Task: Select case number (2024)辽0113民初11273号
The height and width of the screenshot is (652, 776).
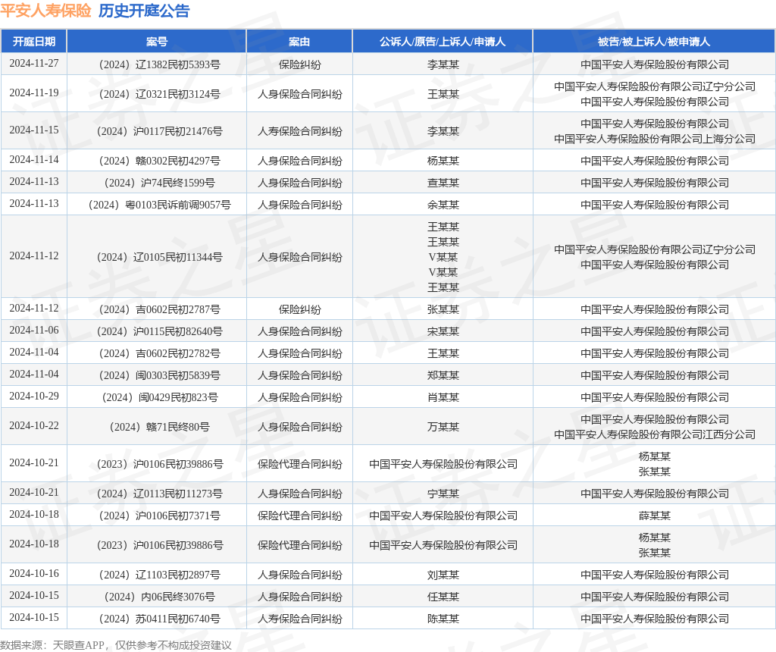Action: 159,494
